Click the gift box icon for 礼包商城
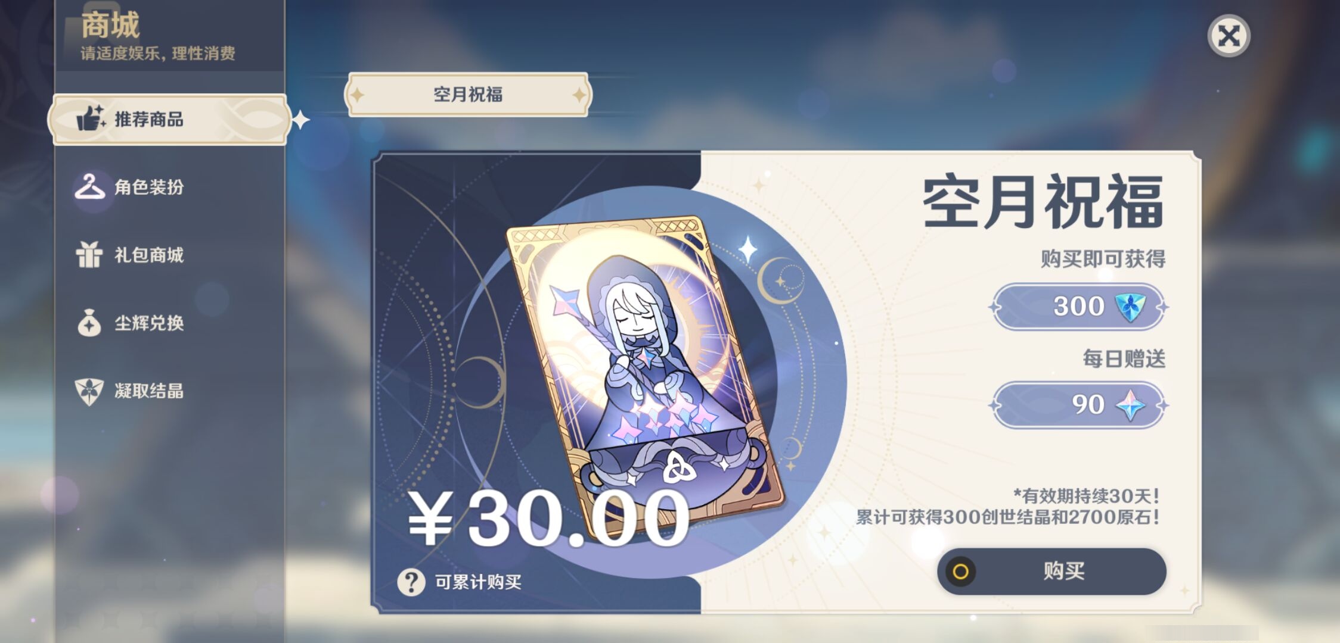The image size is (1340, 643). click(89, 254)
